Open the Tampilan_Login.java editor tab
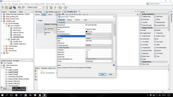The image size is (173, 97). 54,12
